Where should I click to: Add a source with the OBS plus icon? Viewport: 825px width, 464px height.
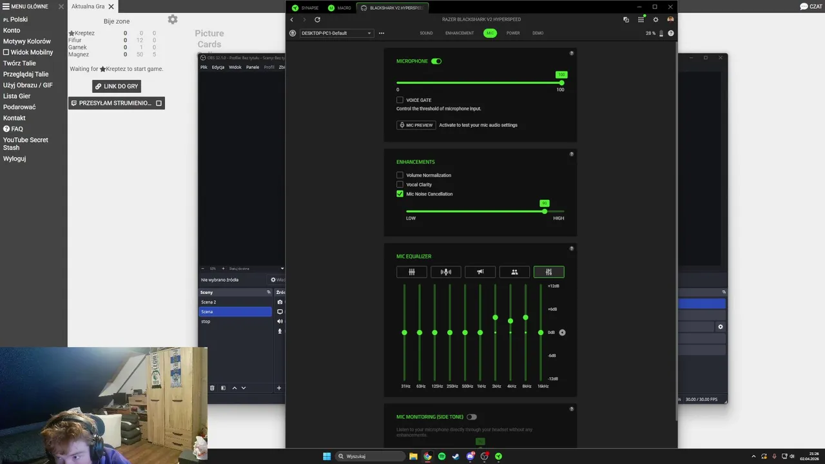[x=279, y=388]
